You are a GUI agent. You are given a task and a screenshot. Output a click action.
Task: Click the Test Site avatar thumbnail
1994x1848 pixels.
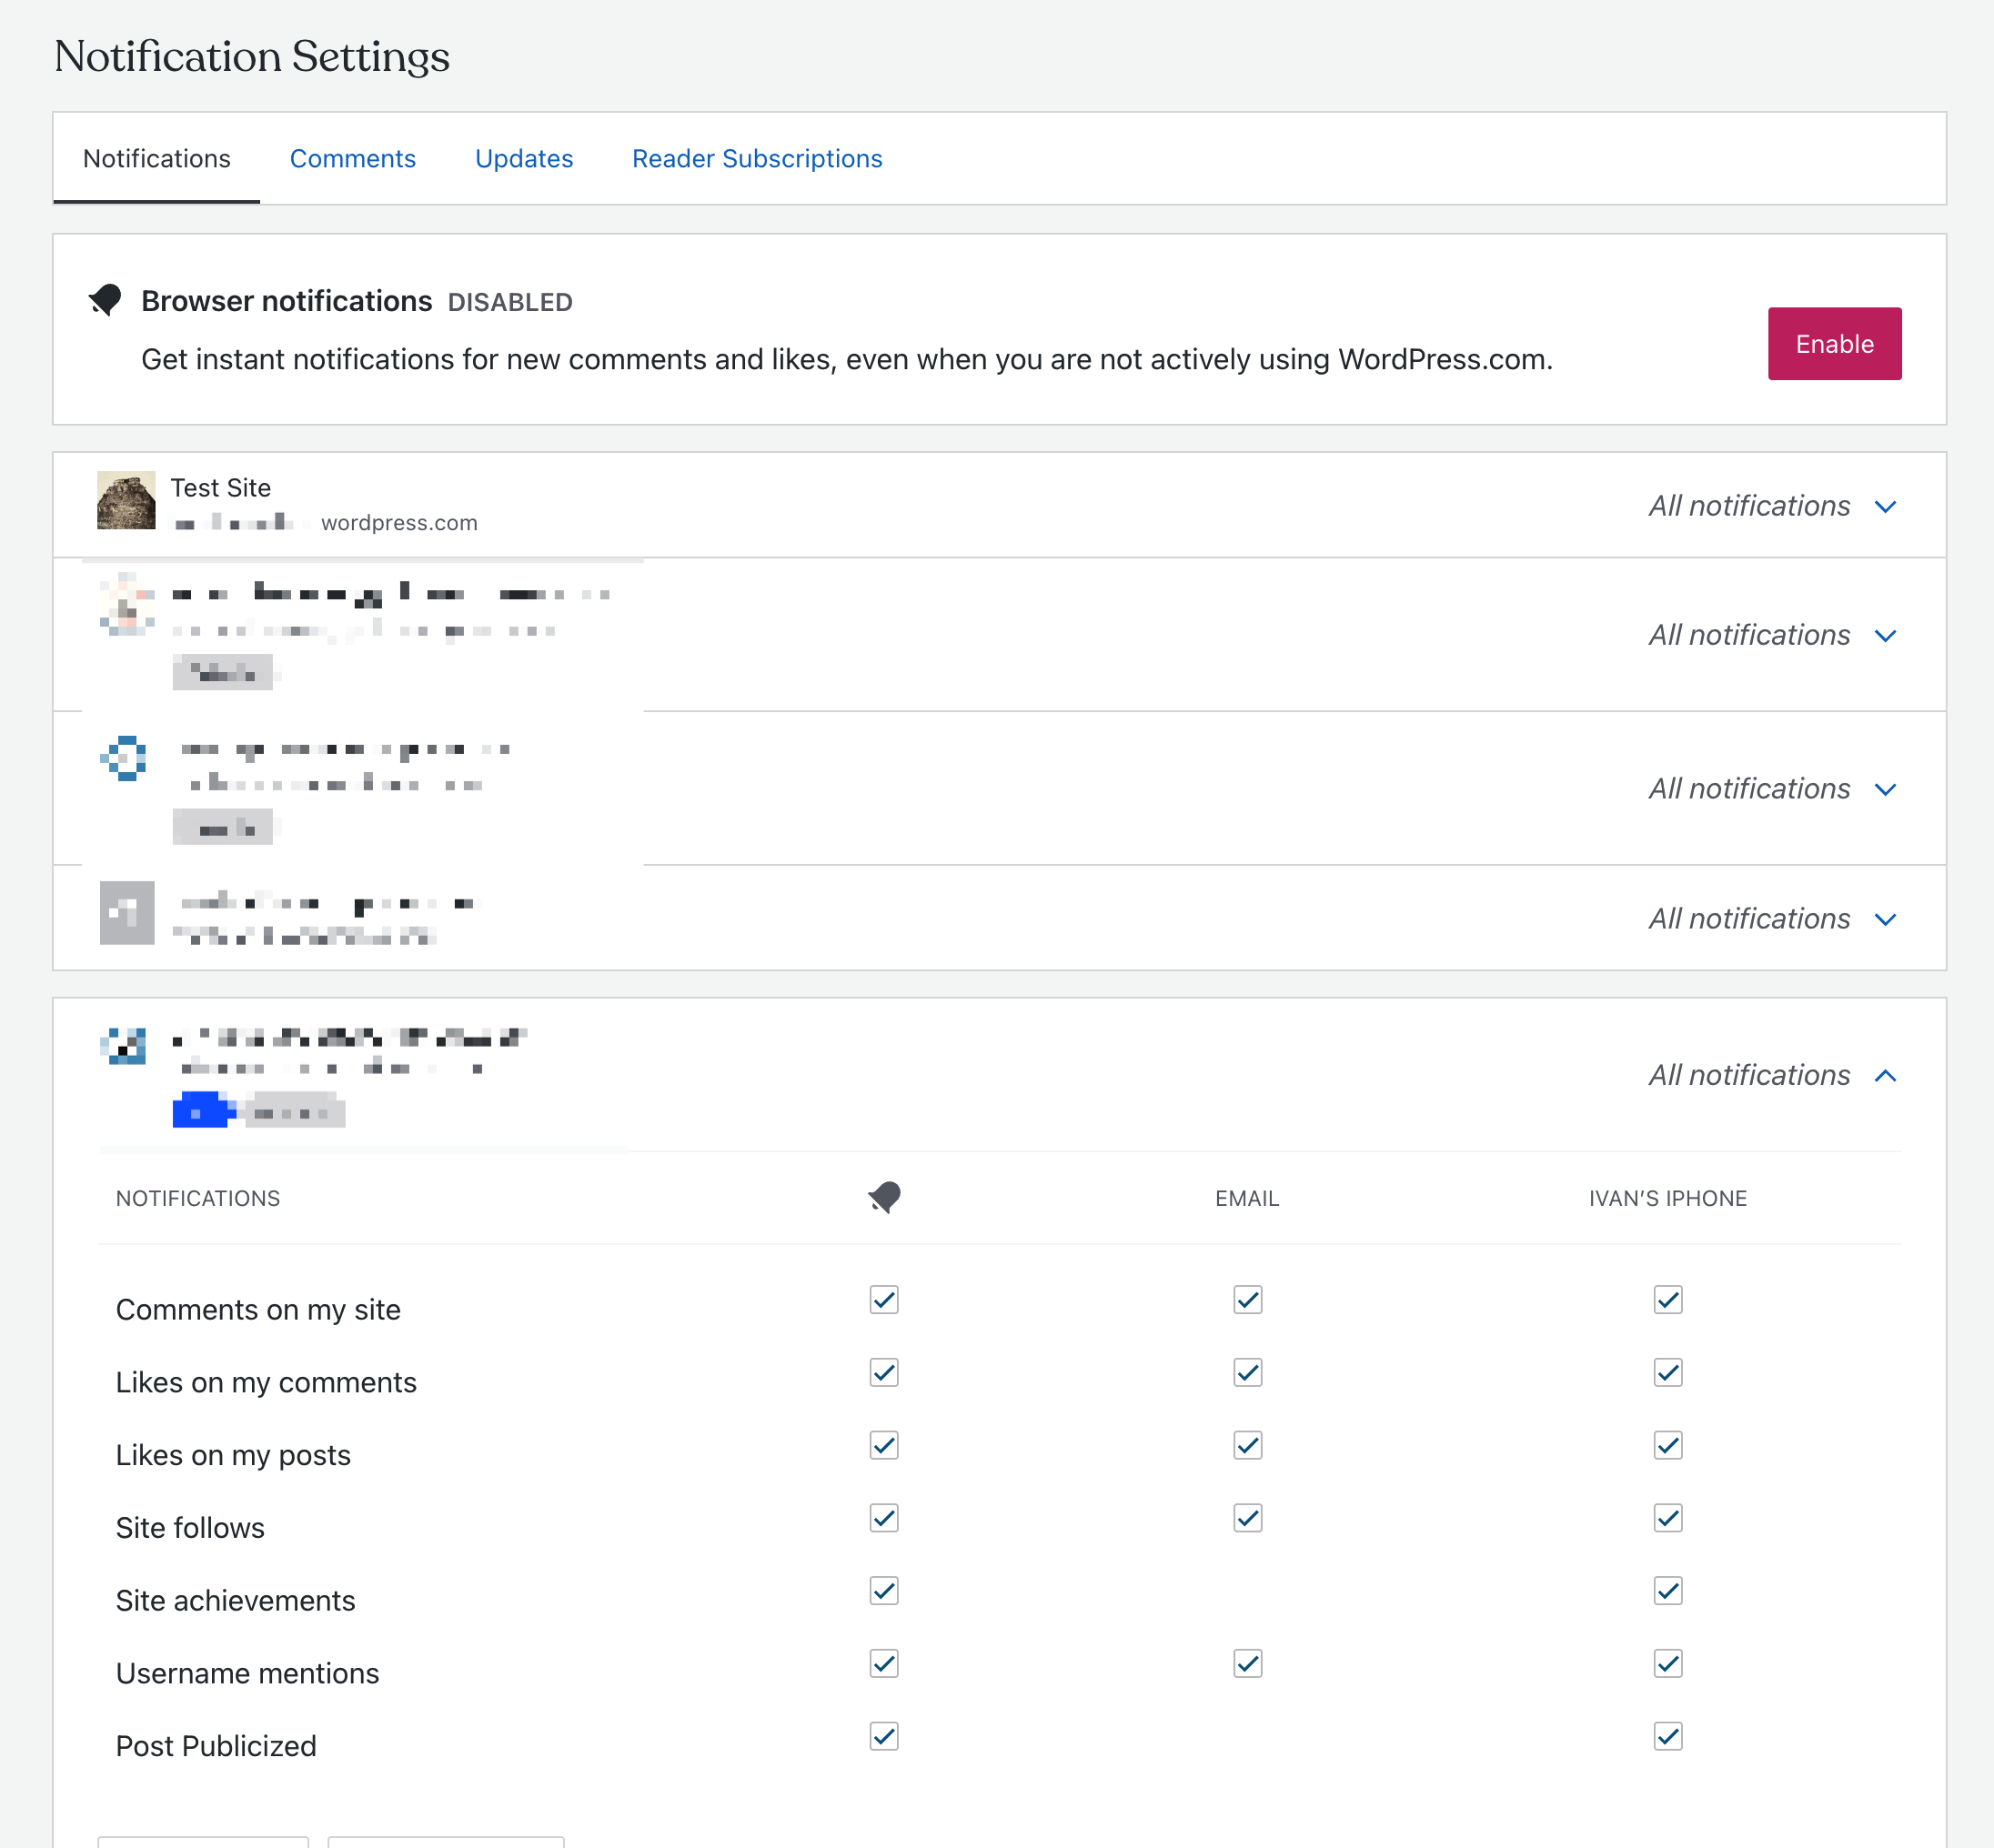[126, 500]
